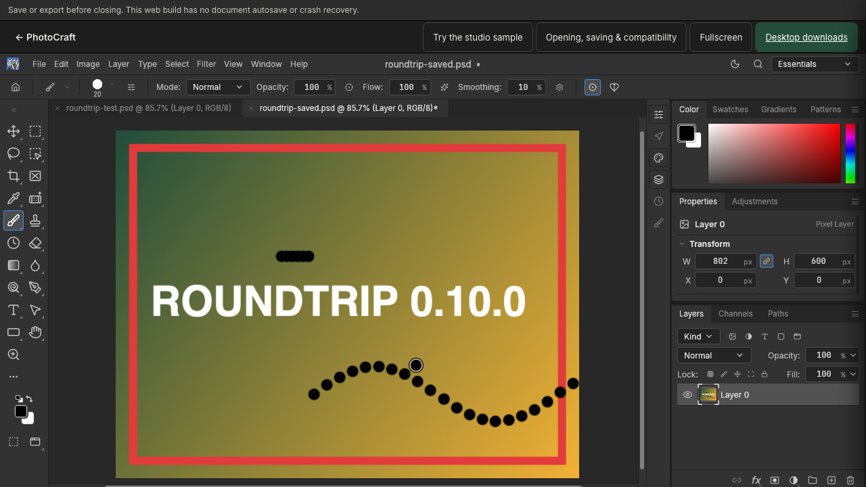Viewport: 866px width, 487px height.
Task: Open the brush Mode dropdown
Action: click(218, 87)
